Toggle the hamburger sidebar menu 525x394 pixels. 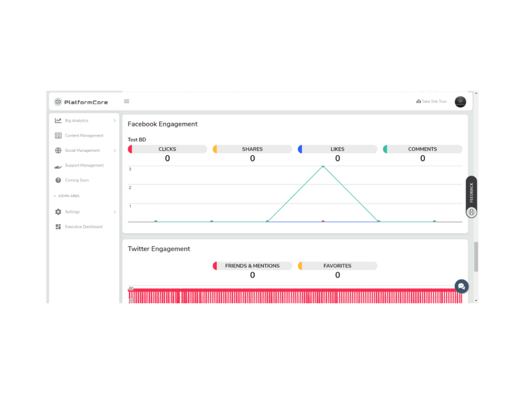[127, 101]
